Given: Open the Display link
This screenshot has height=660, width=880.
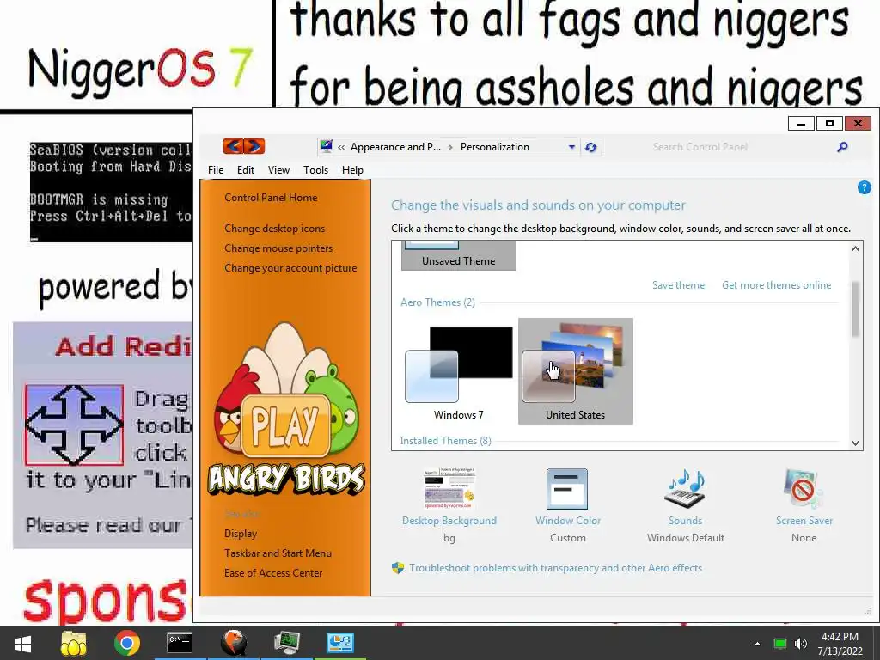Looking at the screenshot, I should 241,533.
